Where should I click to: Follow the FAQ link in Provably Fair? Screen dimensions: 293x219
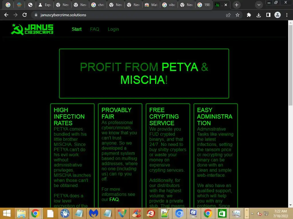(x=114, y=199)
